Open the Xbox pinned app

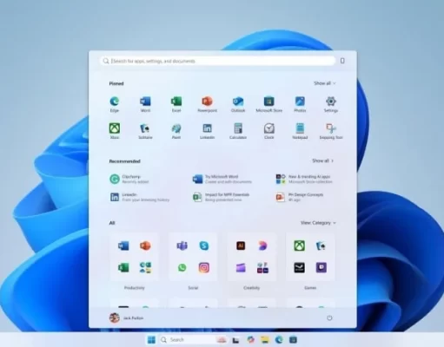[115, 131]
